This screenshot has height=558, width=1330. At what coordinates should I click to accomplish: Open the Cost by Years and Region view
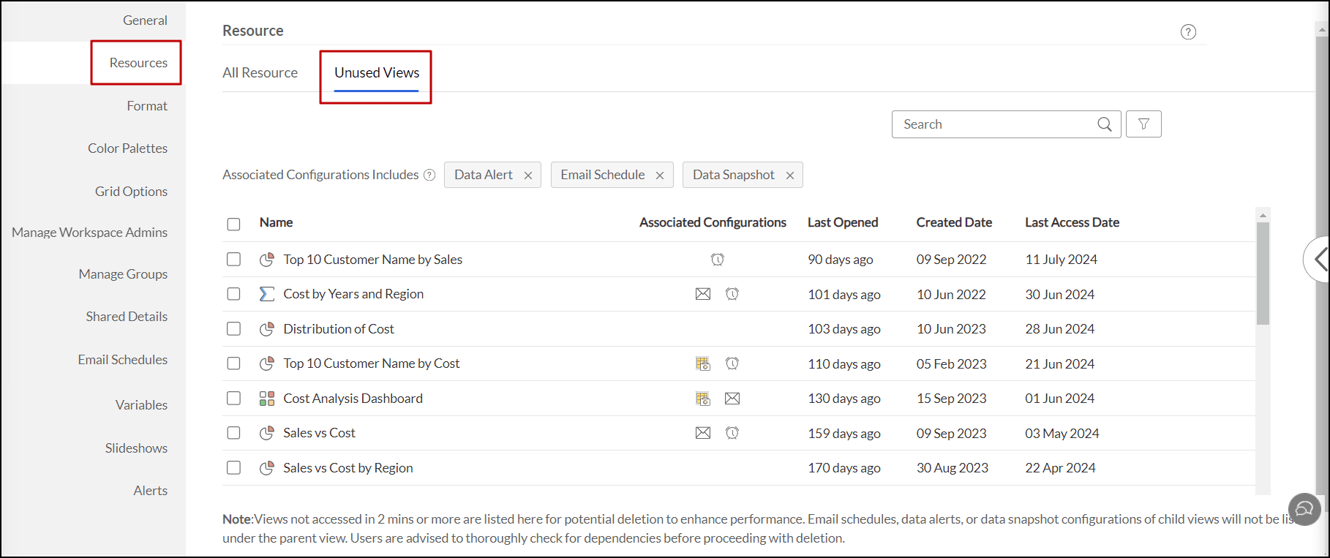(x=353, y=294)
